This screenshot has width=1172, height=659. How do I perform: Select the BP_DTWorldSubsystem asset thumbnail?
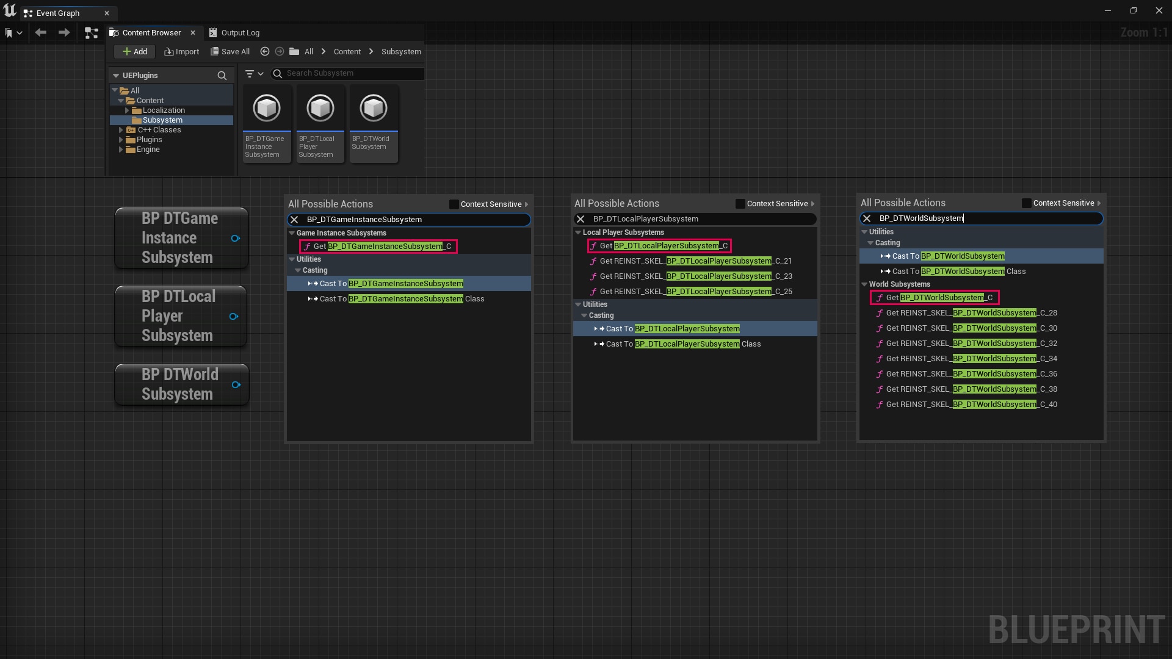tap(373, 108)
